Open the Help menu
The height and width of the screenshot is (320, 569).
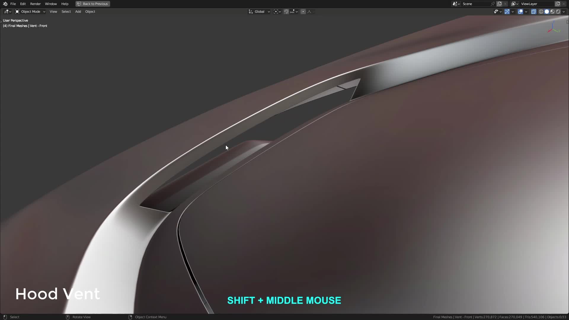(65, 4)
